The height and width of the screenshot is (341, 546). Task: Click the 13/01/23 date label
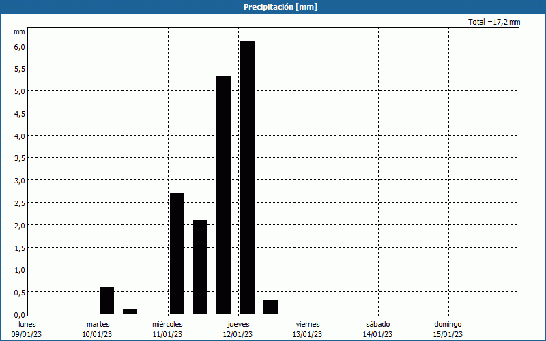point(308,334)
